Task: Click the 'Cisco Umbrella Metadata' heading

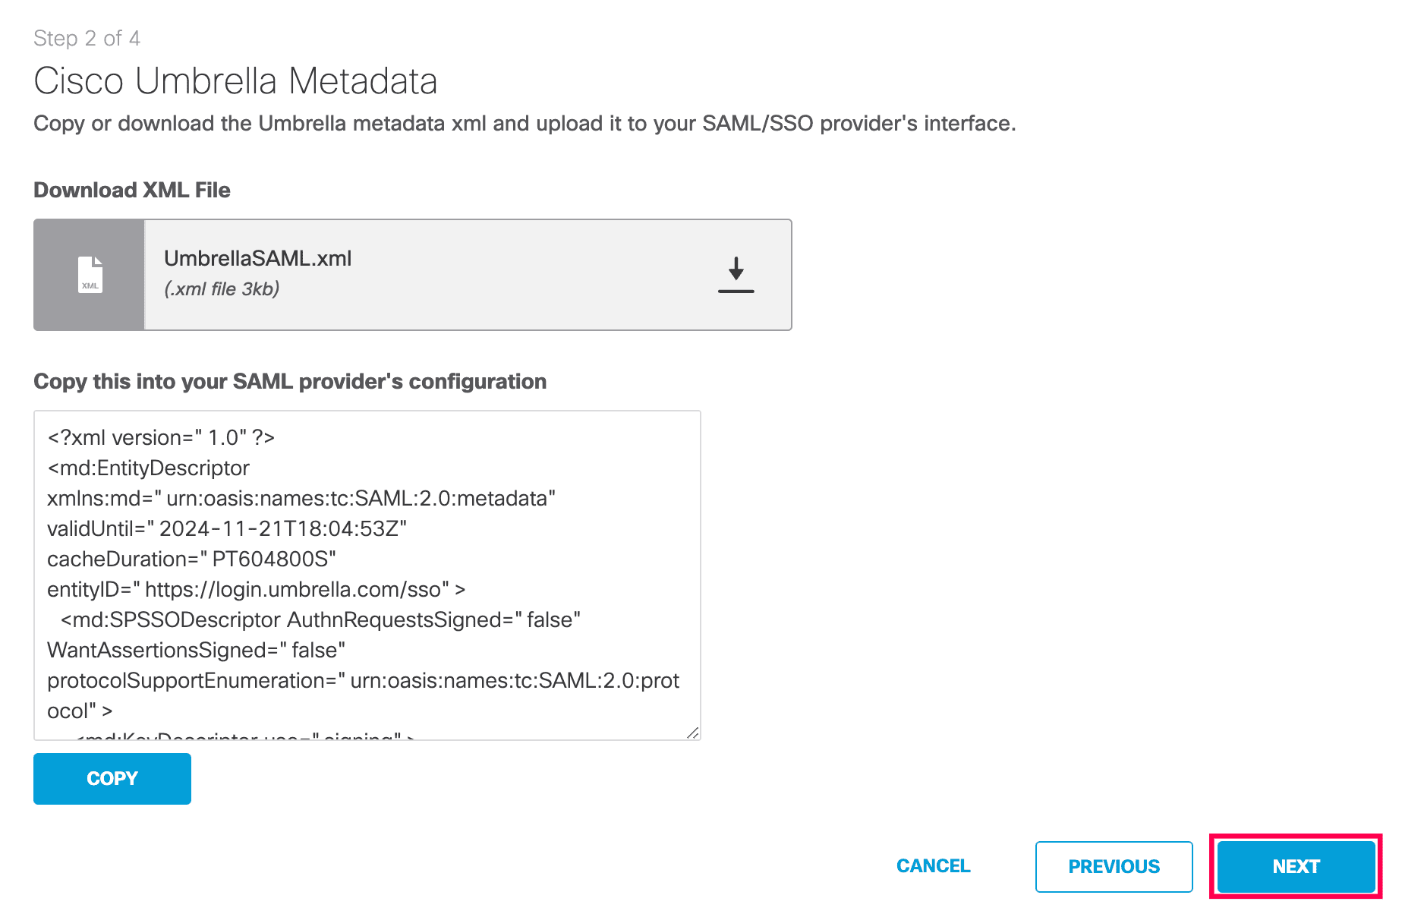Action: [235, 81]
